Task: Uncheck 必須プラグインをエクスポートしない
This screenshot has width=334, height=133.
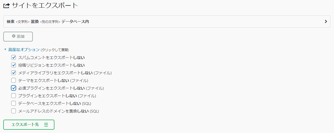Action: pos(13,88)
